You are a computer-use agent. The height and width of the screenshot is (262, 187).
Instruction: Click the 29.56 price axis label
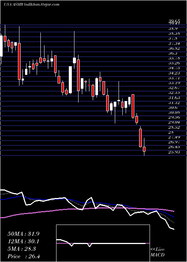tap(174, 117)
